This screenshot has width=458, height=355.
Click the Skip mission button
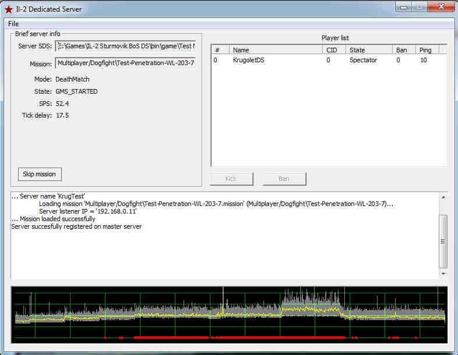pos(40,174)
